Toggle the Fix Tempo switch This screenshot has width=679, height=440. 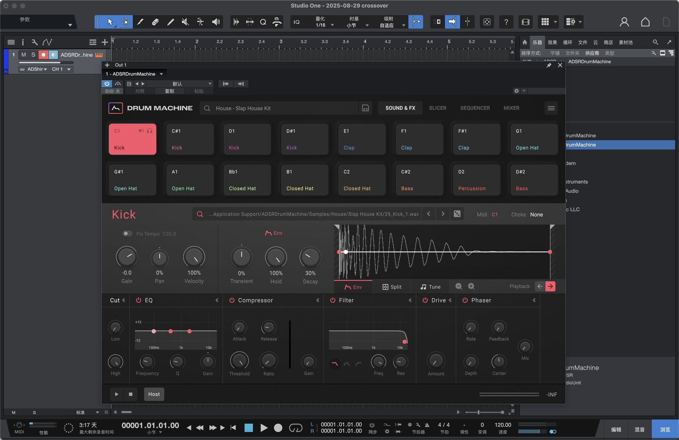click(127, 234)
